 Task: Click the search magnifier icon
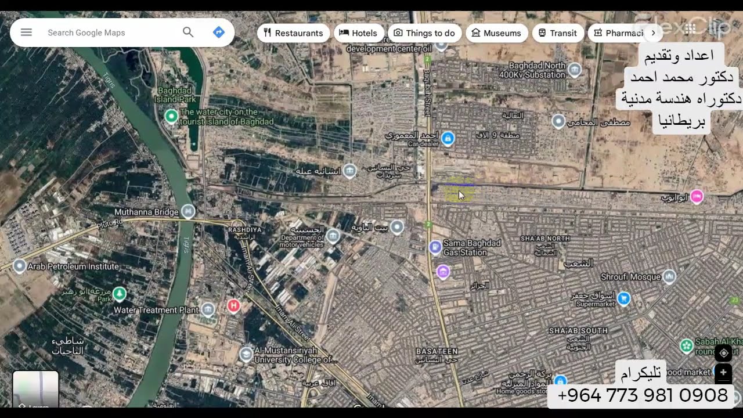(x=188, y=33)
